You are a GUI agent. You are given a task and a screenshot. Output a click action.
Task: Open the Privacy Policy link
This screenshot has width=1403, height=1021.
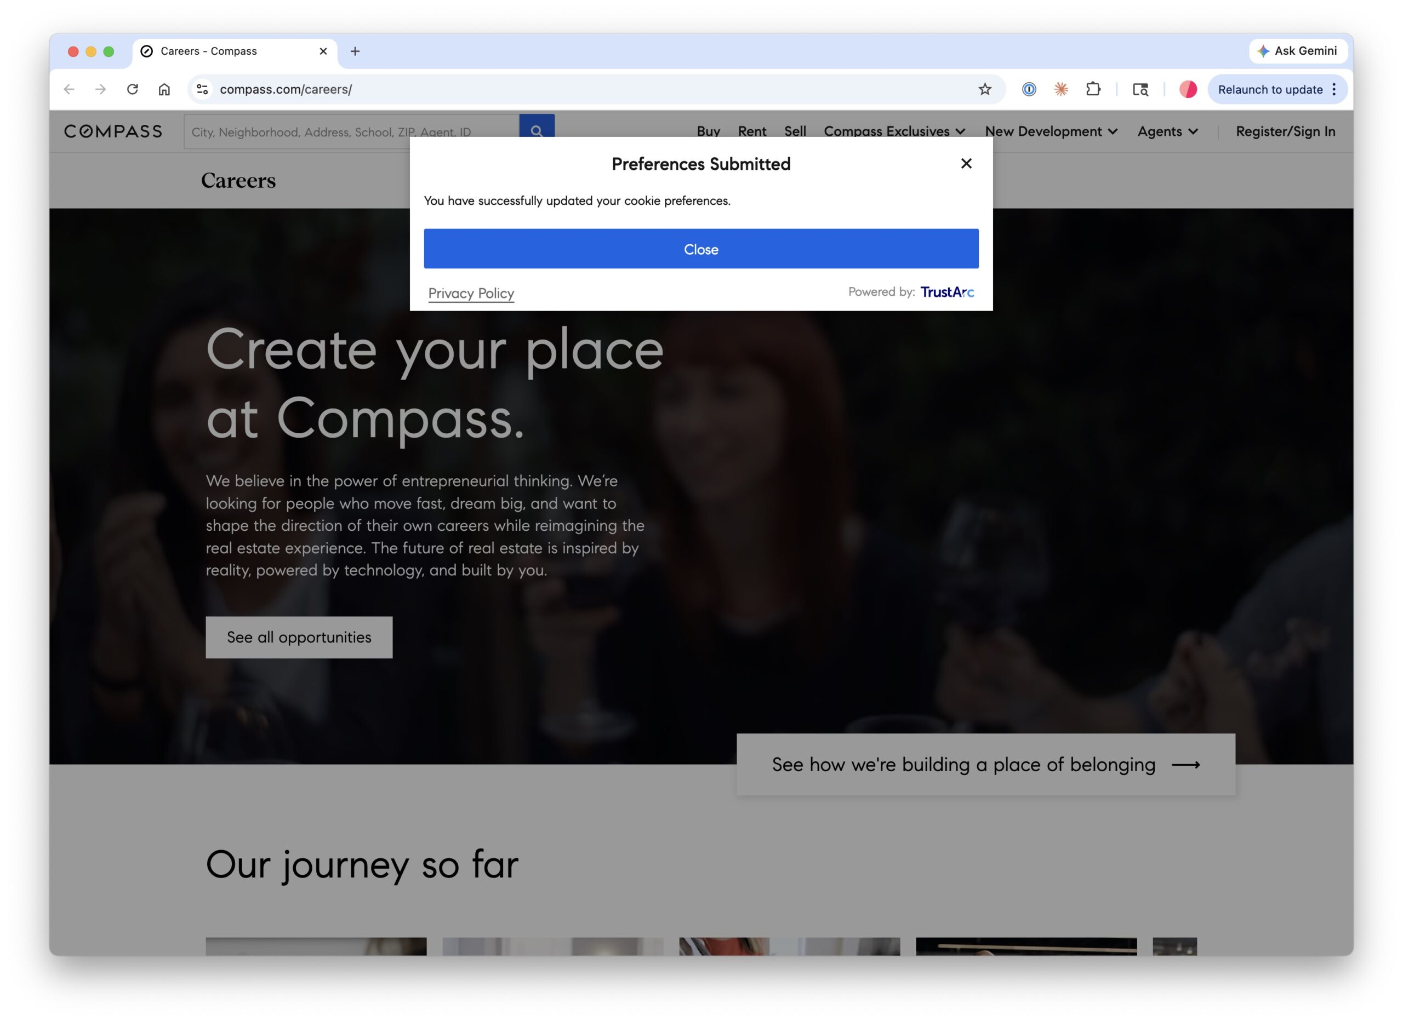point(471,293)
